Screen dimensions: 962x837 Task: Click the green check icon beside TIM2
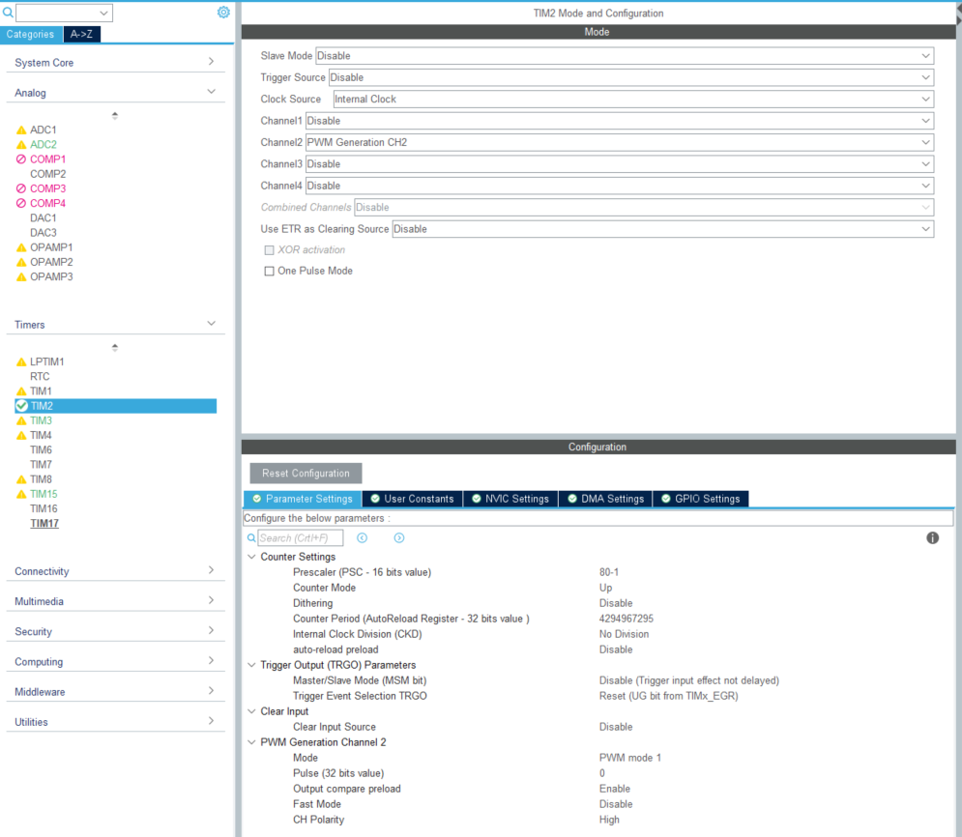click(21, 406)
